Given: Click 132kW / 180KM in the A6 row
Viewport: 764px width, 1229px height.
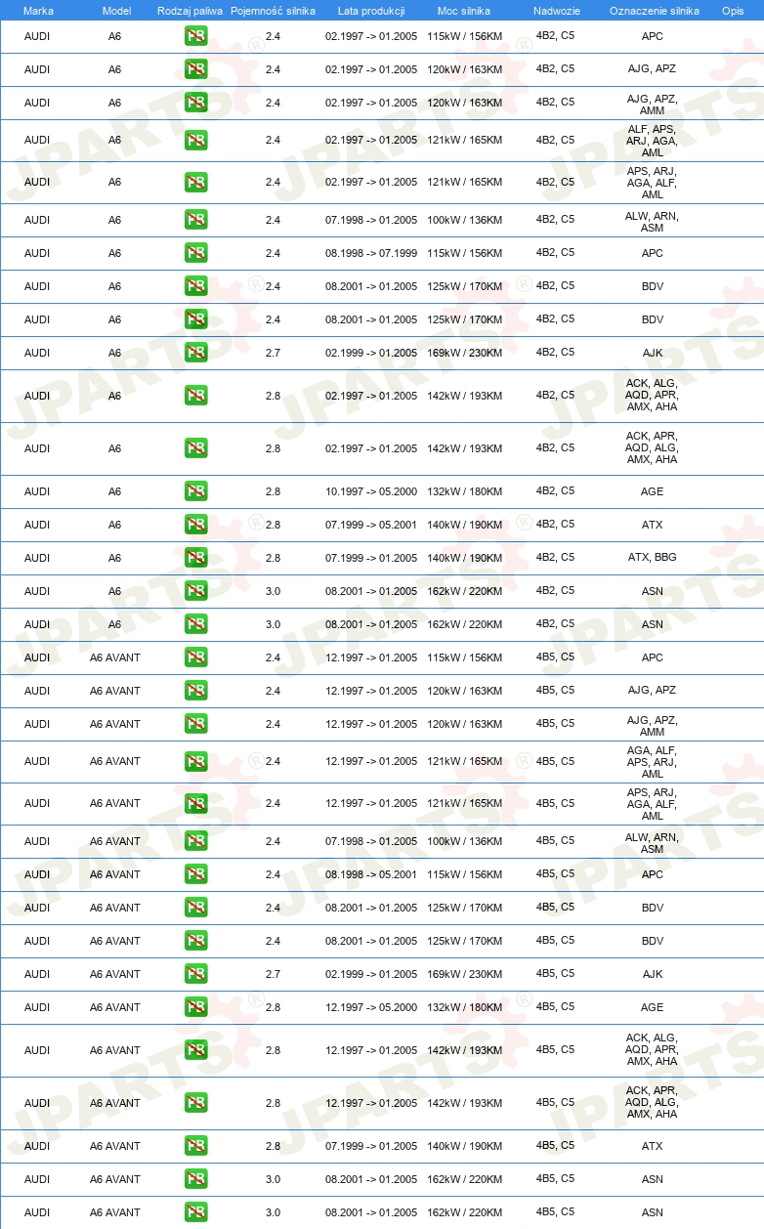Looking at the screenshot, I should pos(464,491).
